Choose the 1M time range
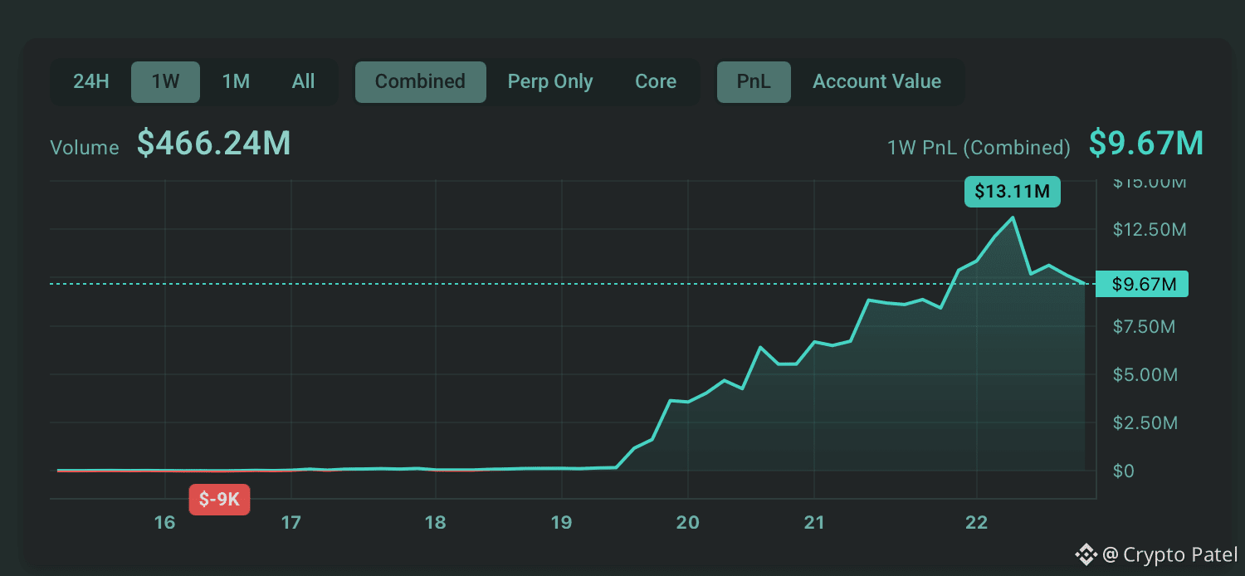 click(x=236, y=81)
